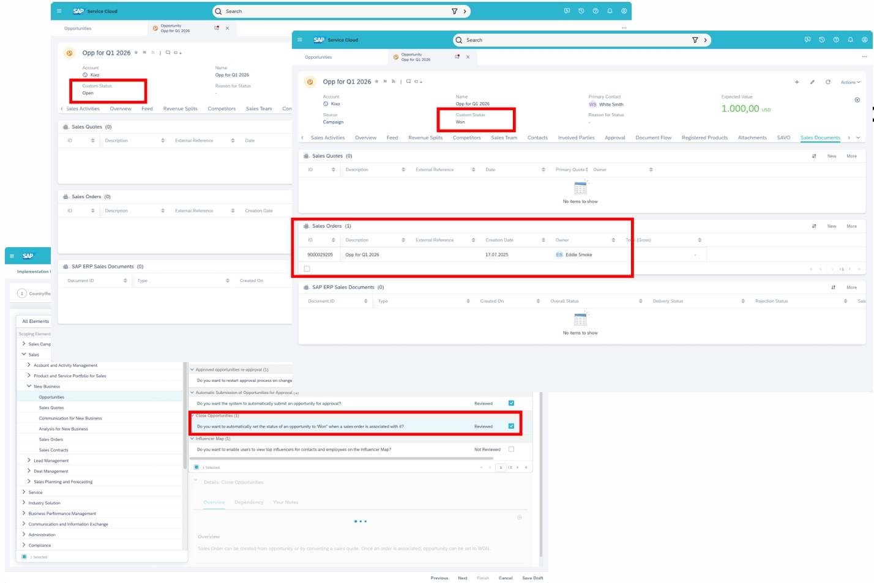Switch to the Revenue Splits tab in the rear window

coord(181,109)
